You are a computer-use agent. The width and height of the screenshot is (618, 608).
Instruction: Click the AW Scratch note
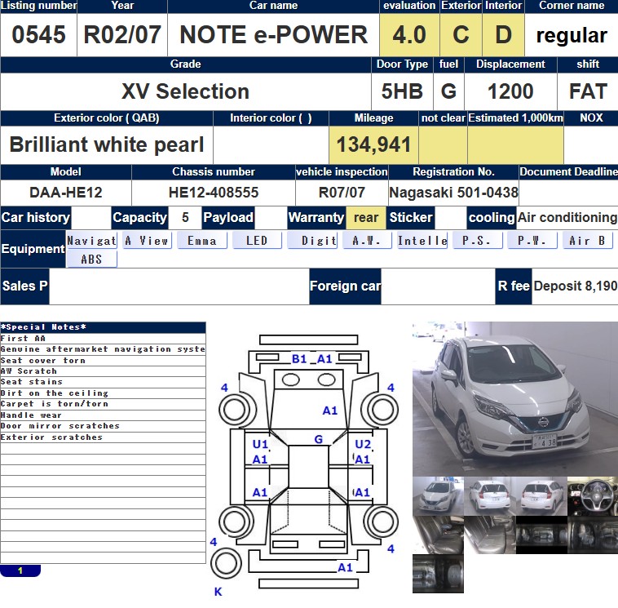tap(103, 371)
